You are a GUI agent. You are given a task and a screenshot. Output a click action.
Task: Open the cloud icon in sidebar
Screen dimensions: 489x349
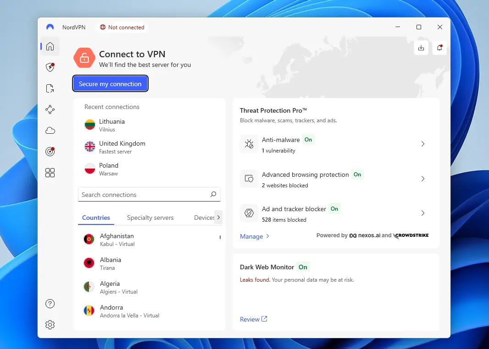coord(50,131)
